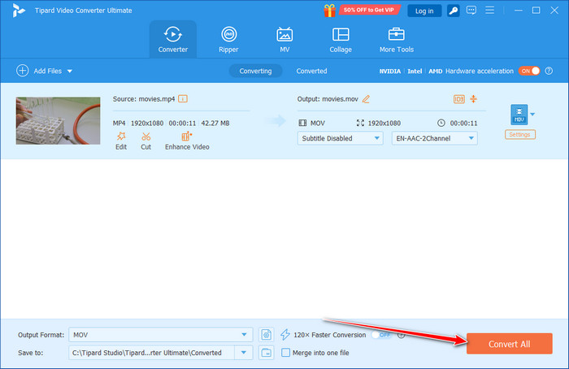
Task: Open the EN-AAC-2Channel audio dropdown
Action: [437, 138]
